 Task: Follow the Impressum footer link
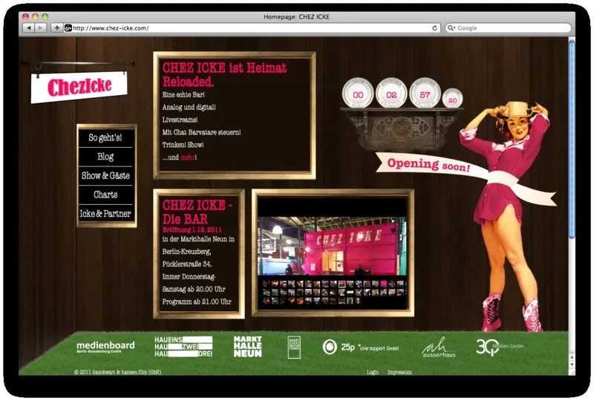point(399,372)
